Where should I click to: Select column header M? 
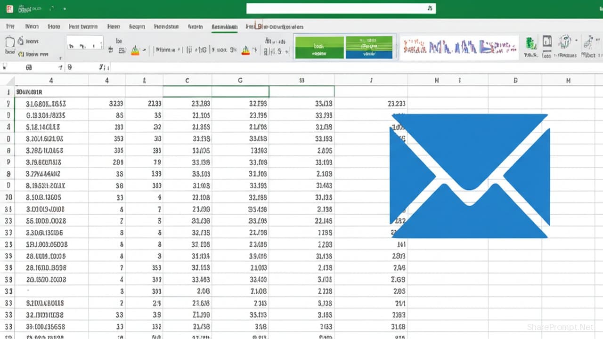569,81
